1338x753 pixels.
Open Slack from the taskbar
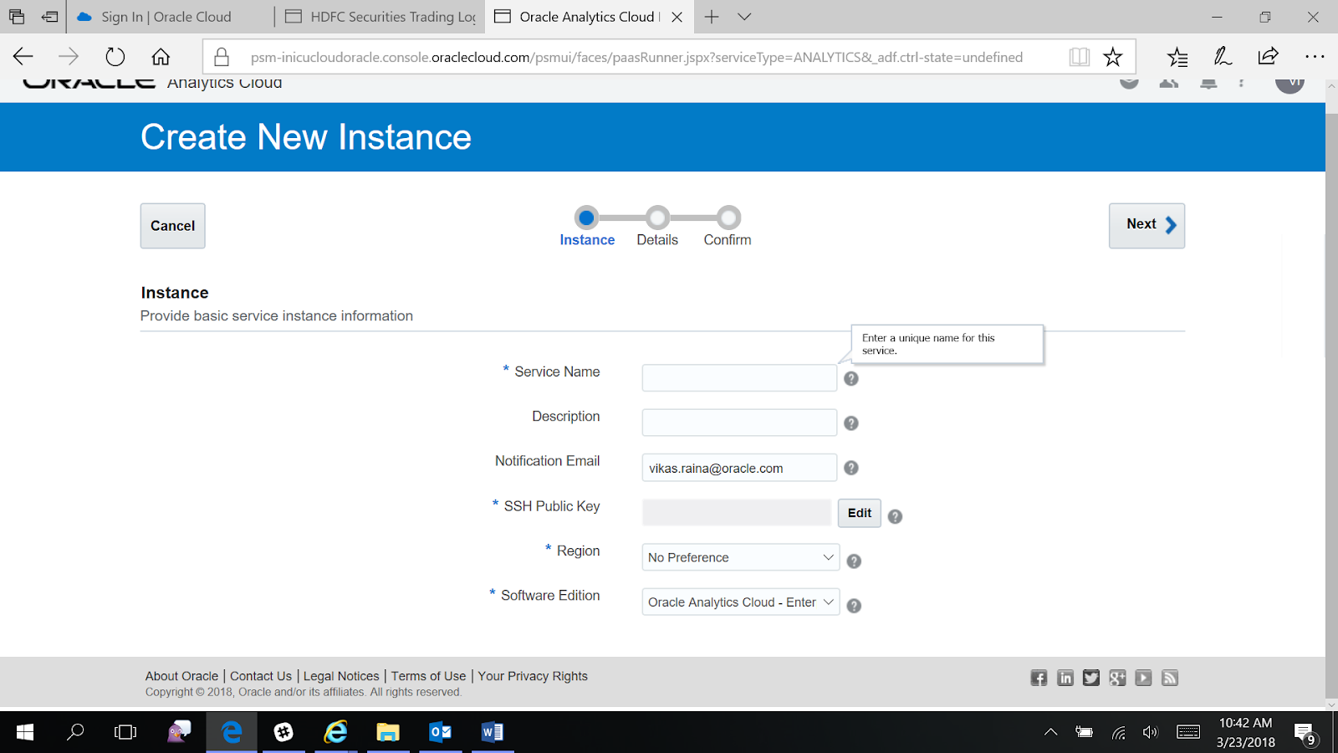[284, 732]
